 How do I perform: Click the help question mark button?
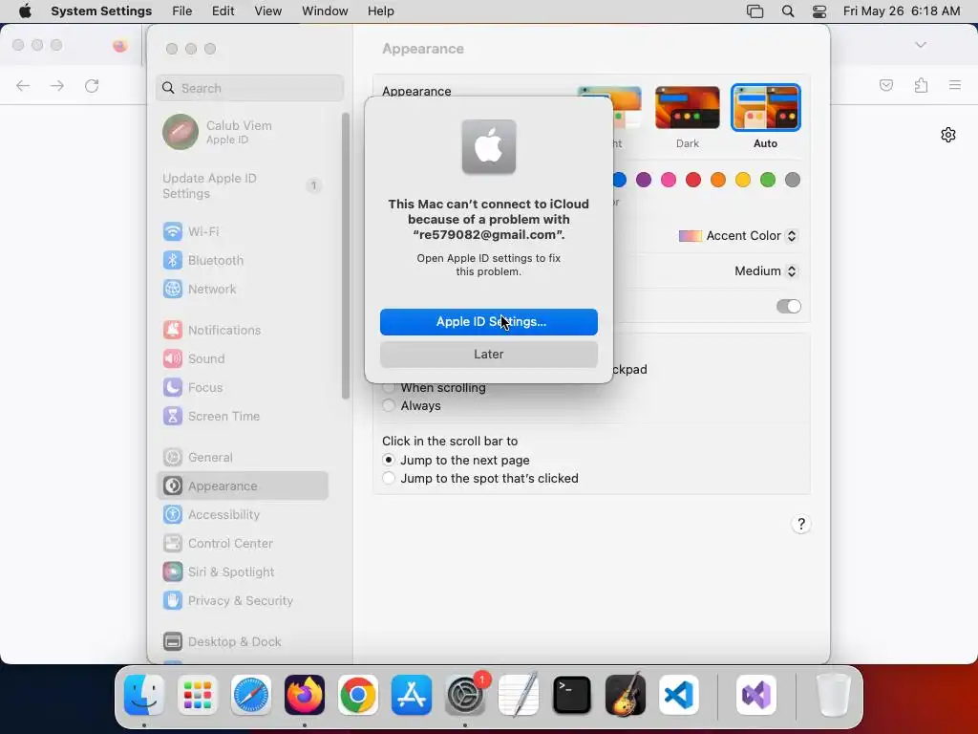point(801,525)
